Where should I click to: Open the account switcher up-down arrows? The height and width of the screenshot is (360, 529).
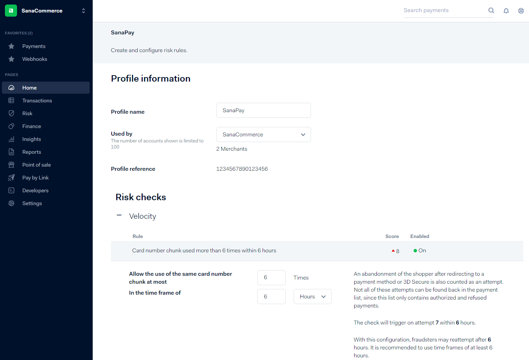point(84,11)
